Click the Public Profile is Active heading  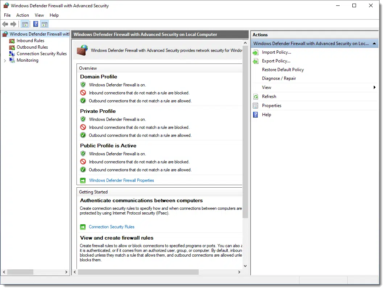coord(108,146)
